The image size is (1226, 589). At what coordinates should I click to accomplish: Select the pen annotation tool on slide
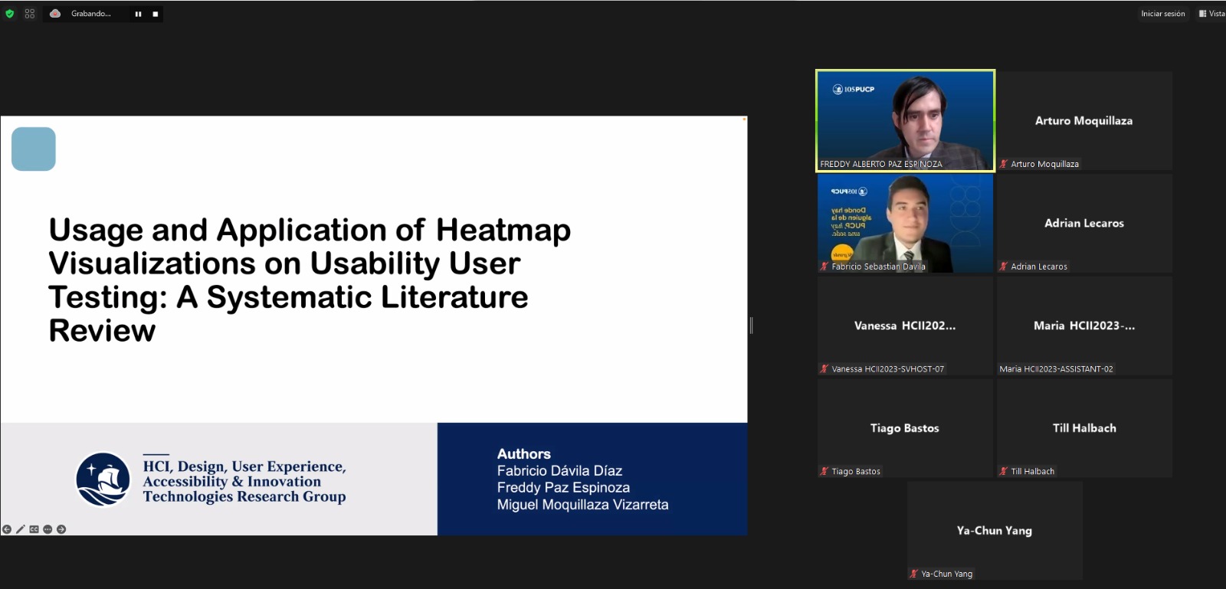pos(21,529)
